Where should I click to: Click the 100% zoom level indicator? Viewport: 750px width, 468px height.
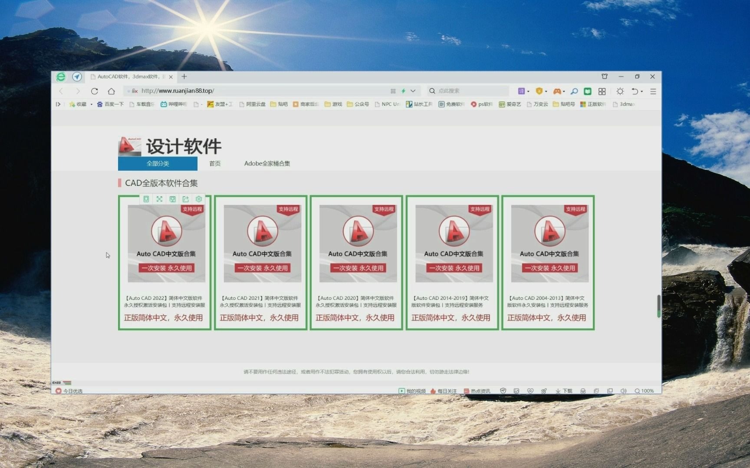tap(644, 391)
